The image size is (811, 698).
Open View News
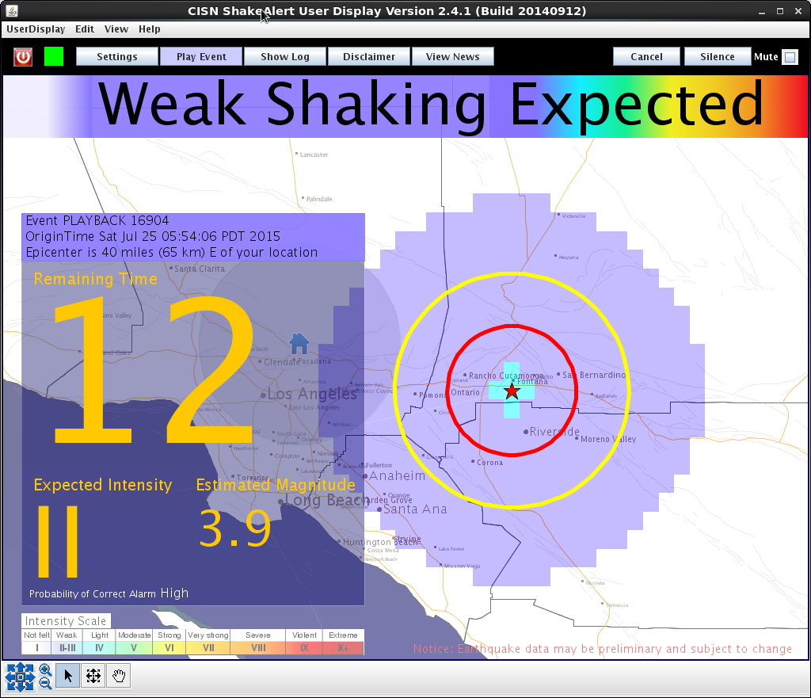(452, 56)
